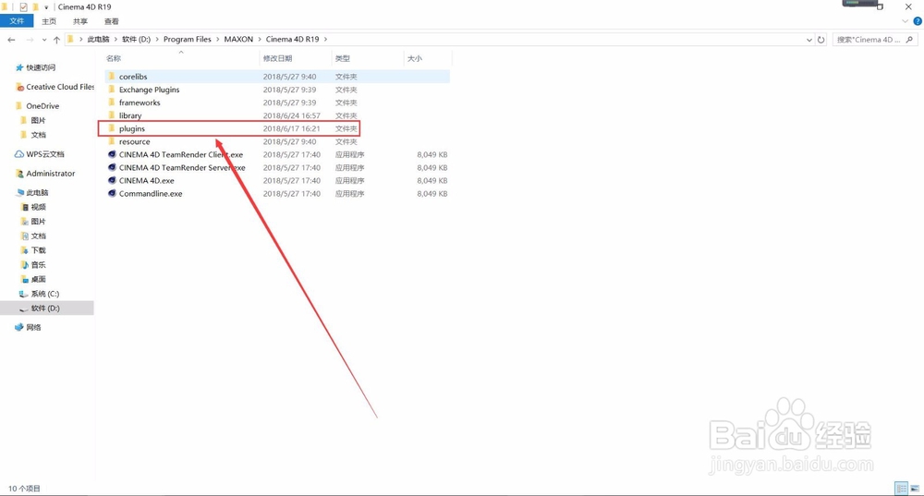
Task: Sort by 修改日期 column header
Action: tap(277, 58)
